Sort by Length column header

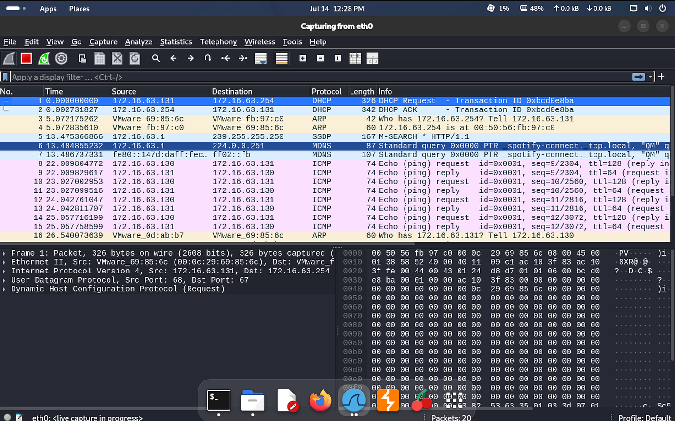[x=362, y=91]
